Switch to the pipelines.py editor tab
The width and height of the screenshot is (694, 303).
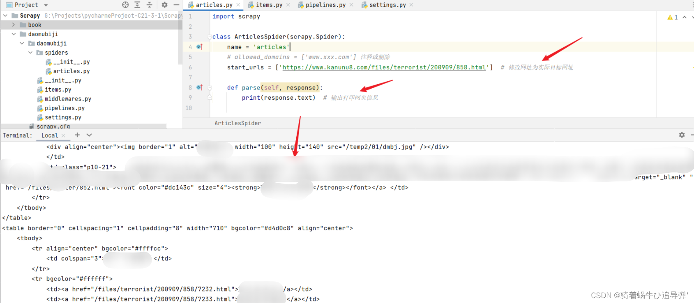[x=325, y=5]
